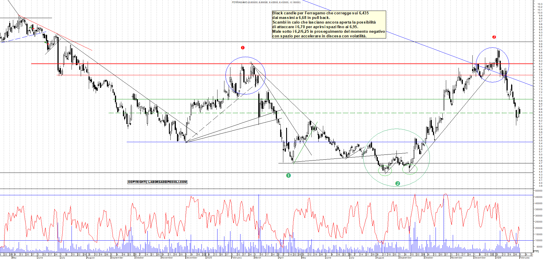The height and width of the screenshot is (259, 543).
Task: Click the FERRAGAMO quote line in the title
Action: (x=266, y=2)
